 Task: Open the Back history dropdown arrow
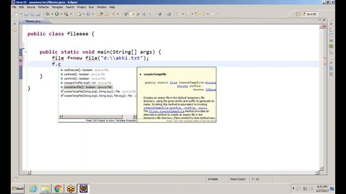coord(208,14)
